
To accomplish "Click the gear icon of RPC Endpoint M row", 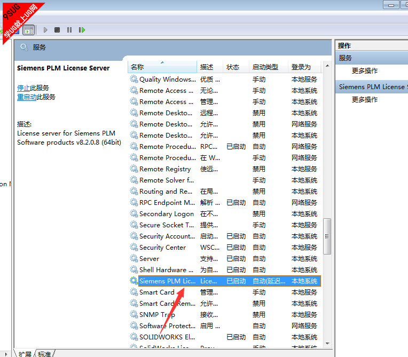I will (134, 202).
